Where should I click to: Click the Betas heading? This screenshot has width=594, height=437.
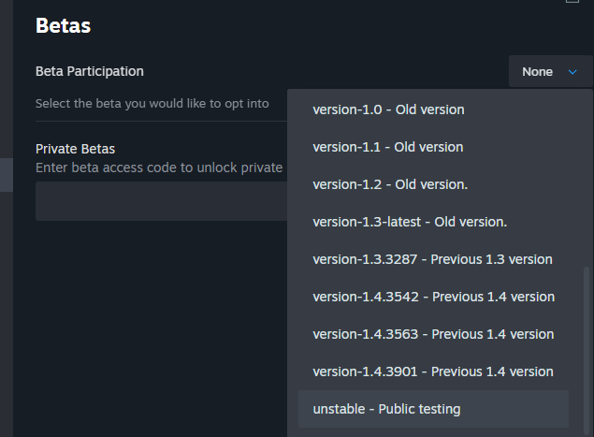pyautogui.click(x=64, y=26)
